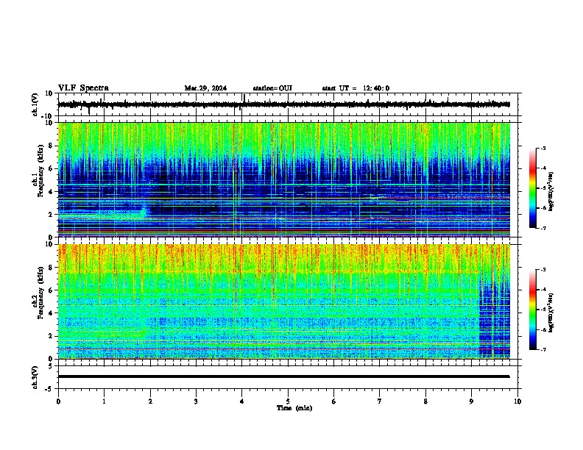The height and width of the screenshot is (450, 583).
Task: Click the ch.3(V) axis label
Action: coord(35,377)
